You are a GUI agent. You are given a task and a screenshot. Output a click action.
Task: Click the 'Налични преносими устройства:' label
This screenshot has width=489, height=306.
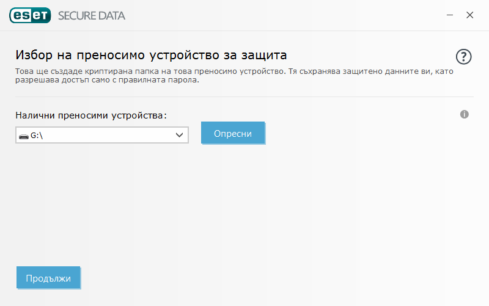pyautogui.click(x=91, y=115)
